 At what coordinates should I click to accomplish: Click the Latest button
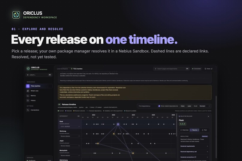point(189,106)
